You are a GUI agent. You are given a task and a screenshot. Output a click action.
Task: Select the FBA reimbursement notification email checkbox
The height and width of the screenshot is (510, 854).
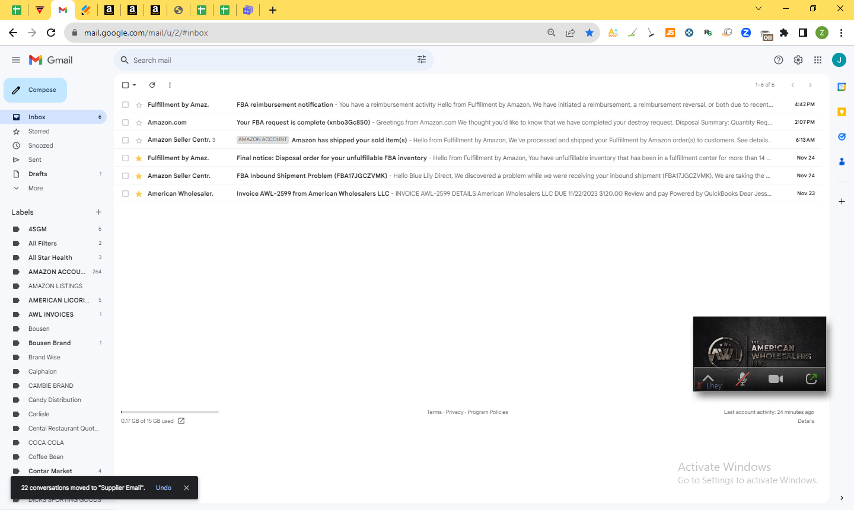125,105
